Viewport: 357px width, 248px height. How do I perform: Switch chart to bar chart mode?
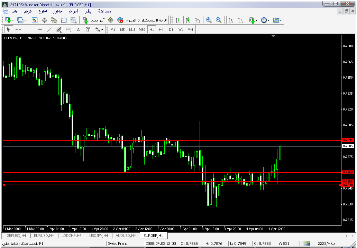pyautogui.click(x=178, y=20)
